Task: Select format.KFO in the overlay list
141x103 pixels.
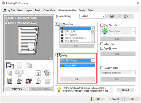Action: pyautogui.click(x=78, y=65)
